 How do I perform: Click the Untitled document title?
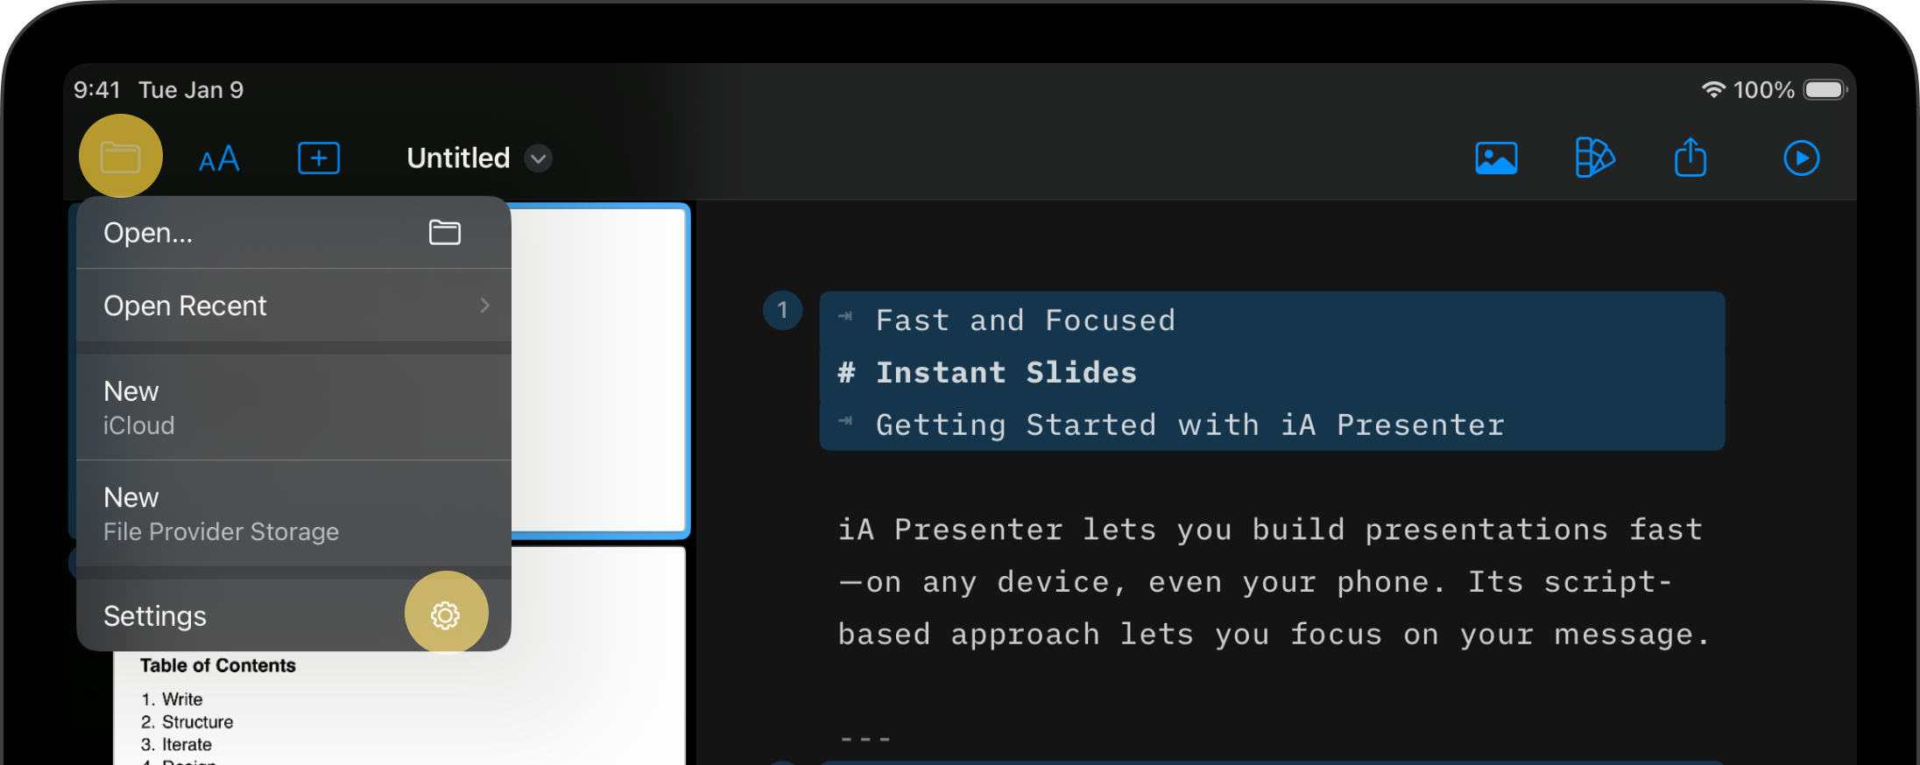pos(458,158)
